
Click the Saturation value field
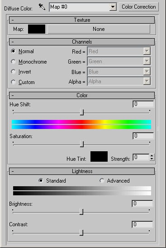tap(143, 136)
